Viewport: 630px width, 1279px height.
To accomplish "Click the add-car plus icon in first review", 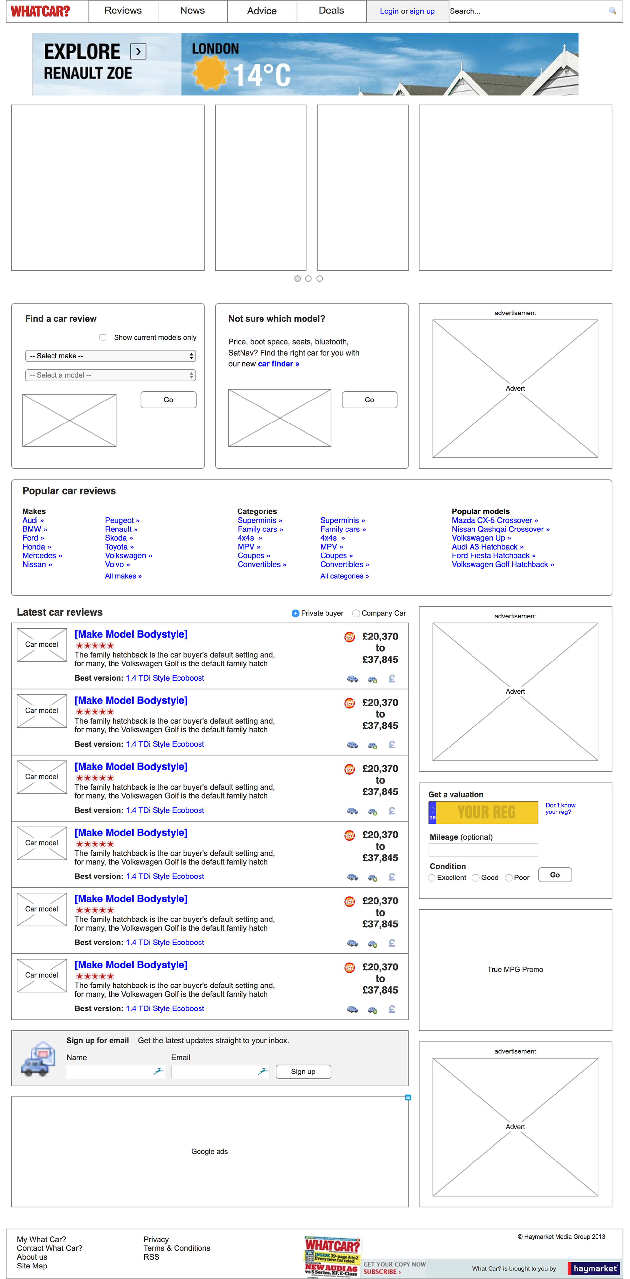I will tap(372, 679).
